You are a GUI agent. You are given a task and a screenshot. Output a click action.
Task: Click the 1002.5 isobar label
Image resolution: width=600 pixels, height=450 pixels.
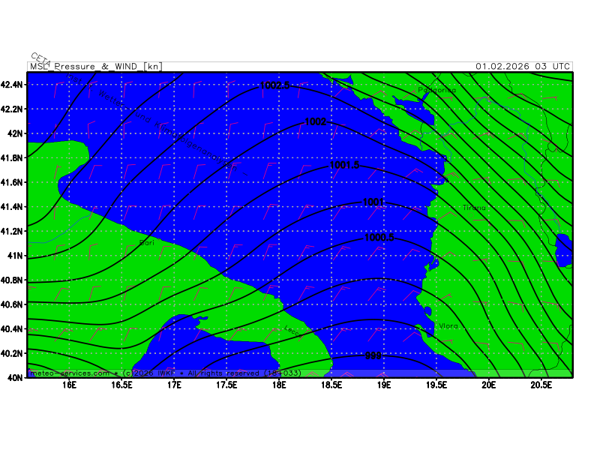[275, 85]
